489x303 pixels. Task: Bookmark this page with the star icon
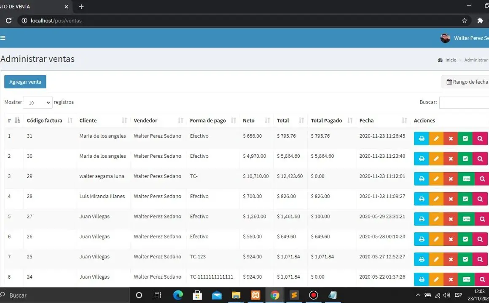pos(464,21)
